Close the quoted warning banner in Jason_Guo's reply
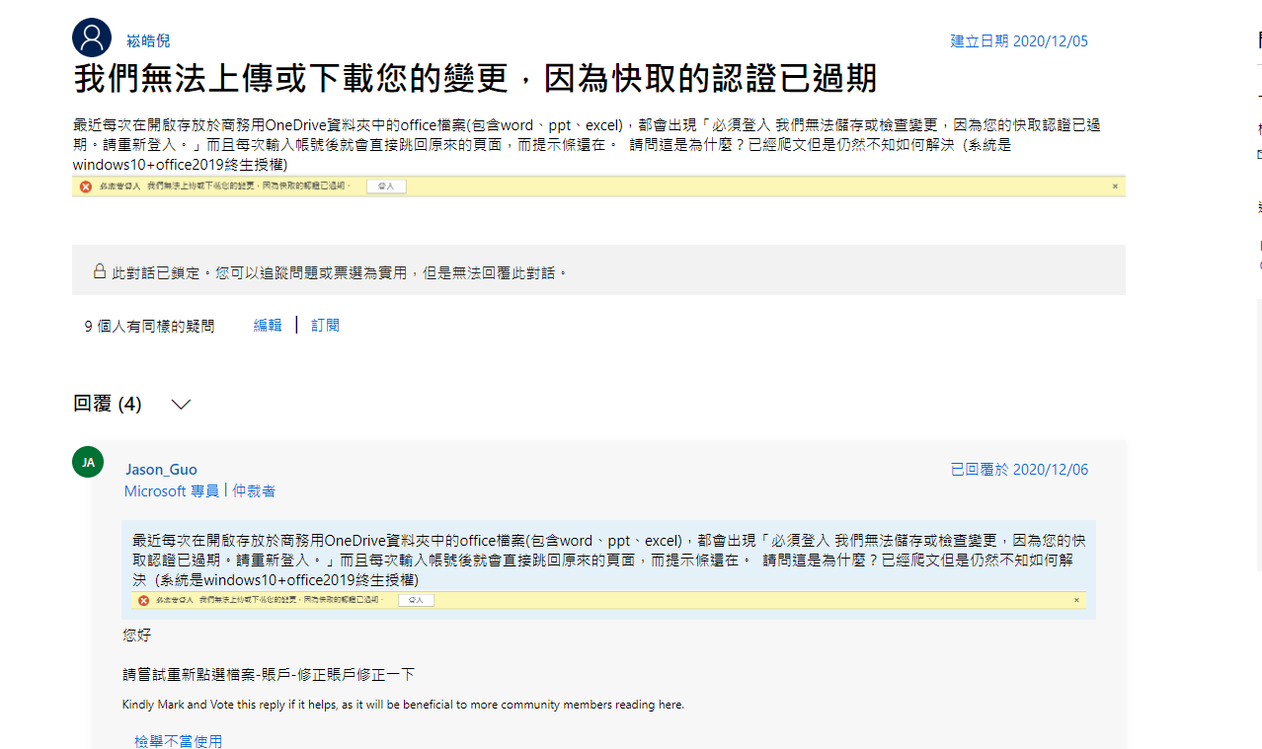This screenshot has width=1262, height=749. coord(1076,599)
